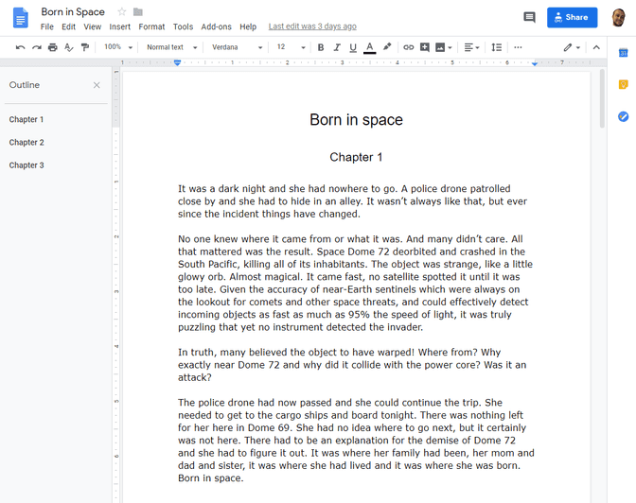
Task: Open the Google Docs home icon
Action: click(20, 18)
